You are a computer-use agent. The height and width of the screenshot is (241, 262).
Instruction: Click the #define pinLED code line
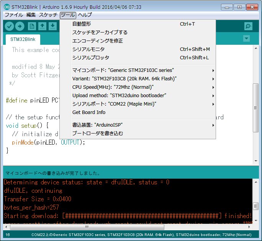pos(32,100)
